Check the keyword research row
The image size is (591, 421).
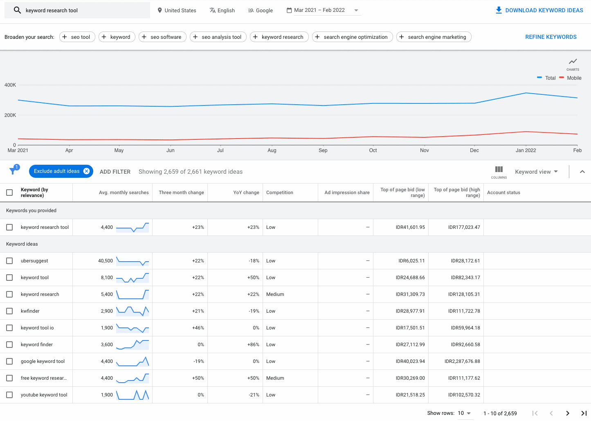(x=9, y=294)
